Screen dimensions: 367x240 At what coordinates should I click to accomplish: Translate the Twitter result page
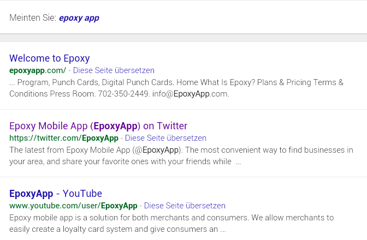pos(165,138)
